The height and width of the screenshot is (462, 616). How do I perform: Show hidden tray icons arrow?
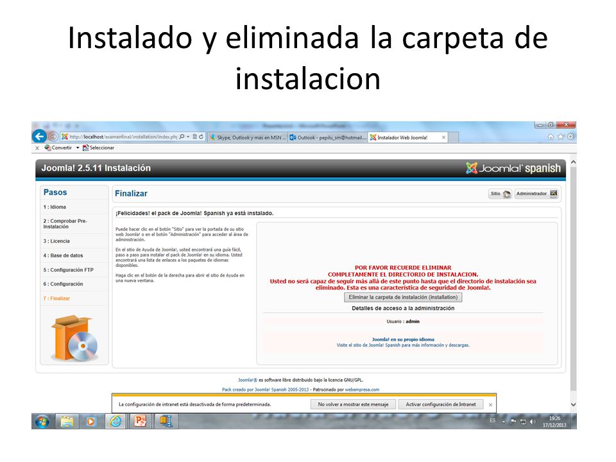(504, 422)
